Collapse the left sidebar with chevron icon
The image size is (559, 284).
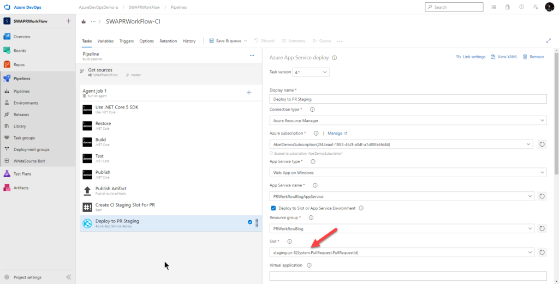(x=69, y=277)
